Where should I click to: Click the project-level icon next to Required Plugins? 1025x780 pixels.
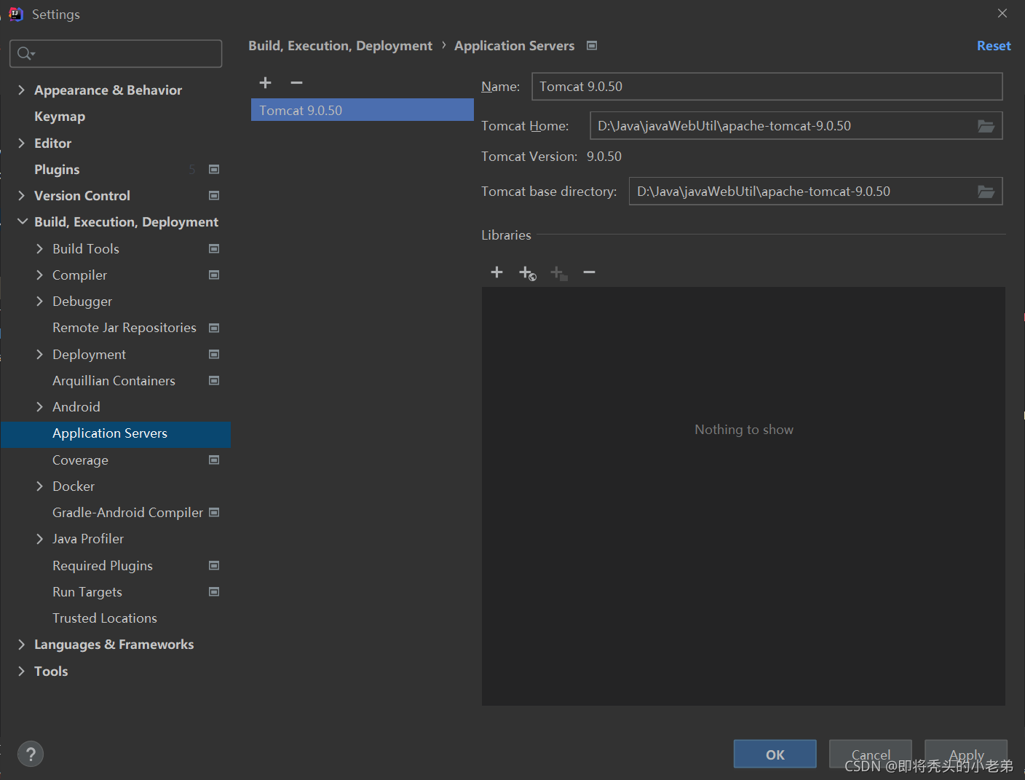click(x=214, y=566)
